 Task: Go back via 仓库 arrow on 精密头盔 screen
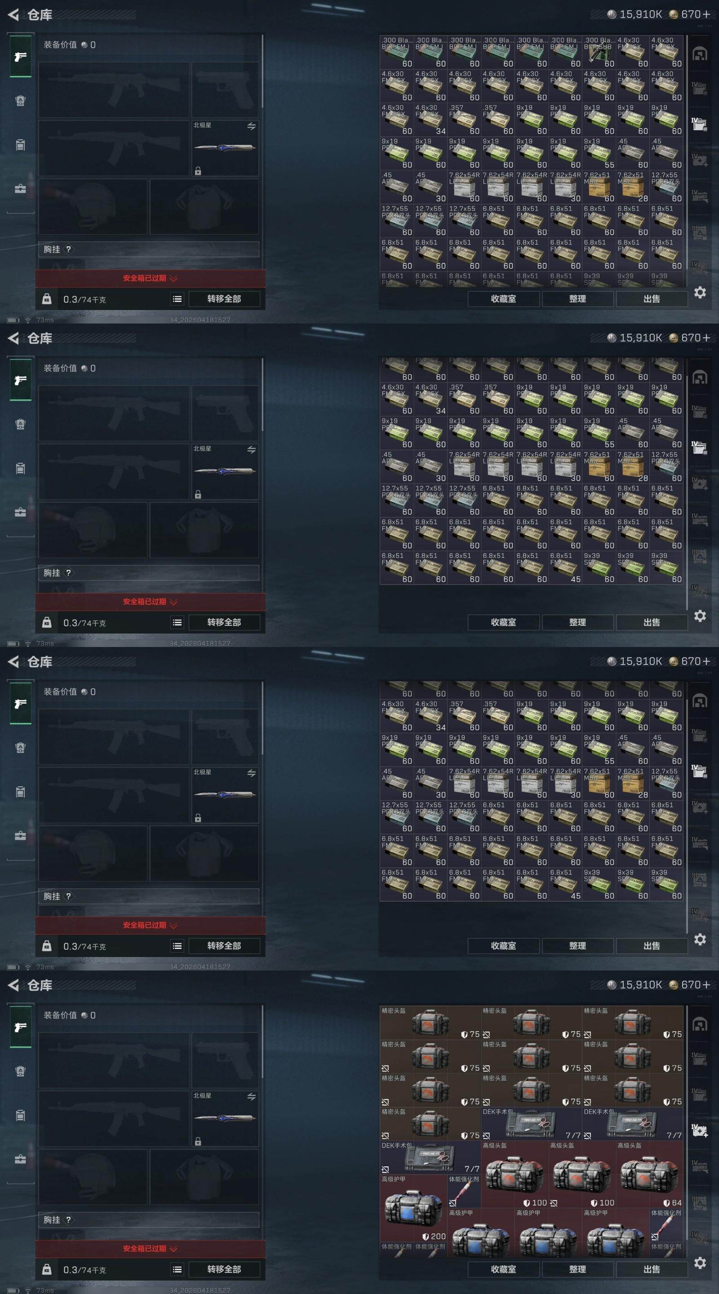(x=13, y=985)
